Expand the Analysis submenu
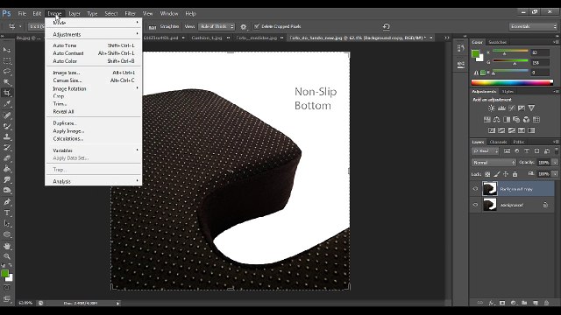The height and width of the screenshot is (315, 561). tap(93, 181)
